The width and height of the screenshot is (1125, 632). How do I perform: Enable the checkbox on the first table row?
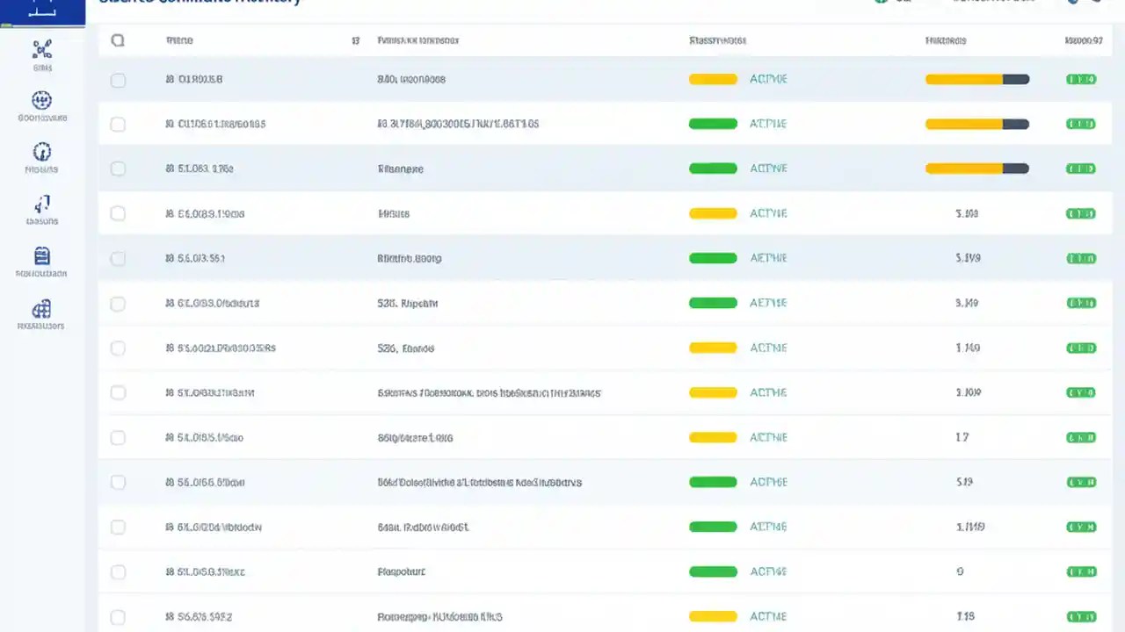pyautogui.click(x=118, y=80)
